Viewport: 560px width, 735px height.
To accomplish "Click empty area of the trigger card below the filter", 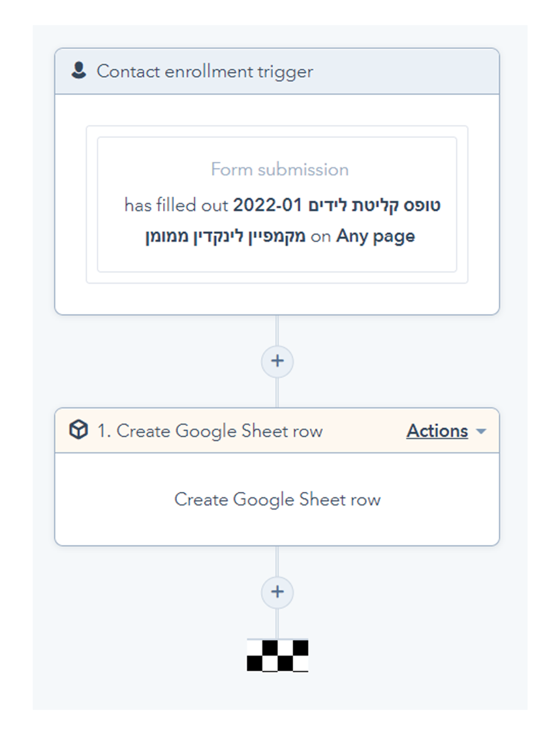I will coord(277,299).
